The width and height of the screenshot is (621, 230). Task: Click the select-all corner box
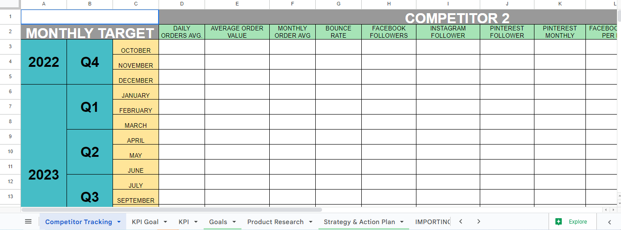tap(10, 4)
